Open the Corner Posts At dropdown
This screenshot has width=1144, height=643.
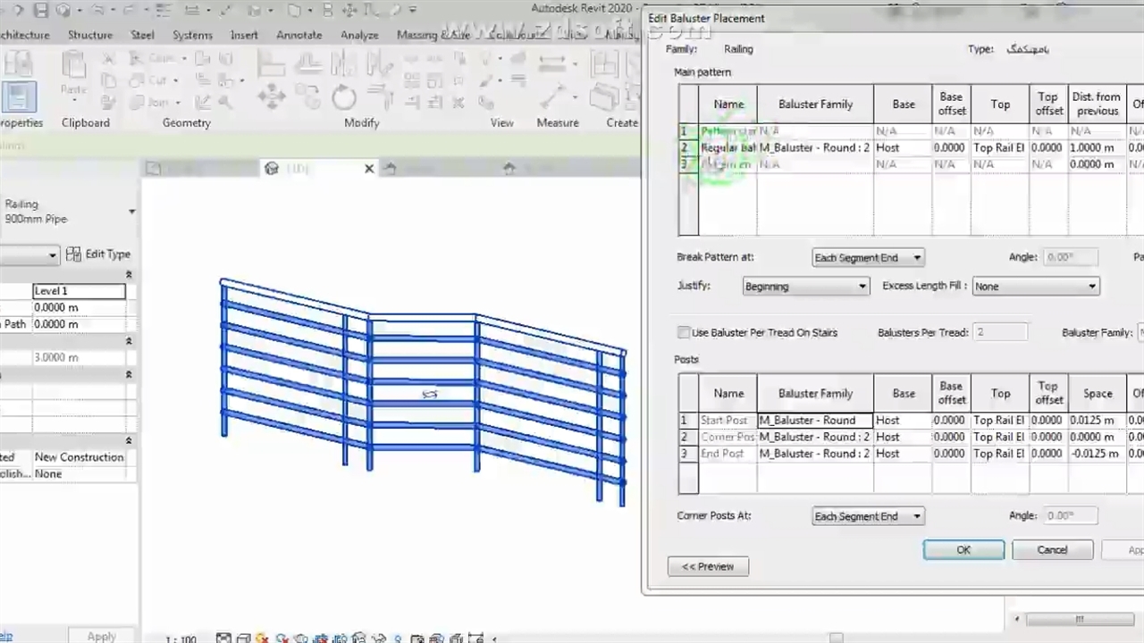pos(867,516)
